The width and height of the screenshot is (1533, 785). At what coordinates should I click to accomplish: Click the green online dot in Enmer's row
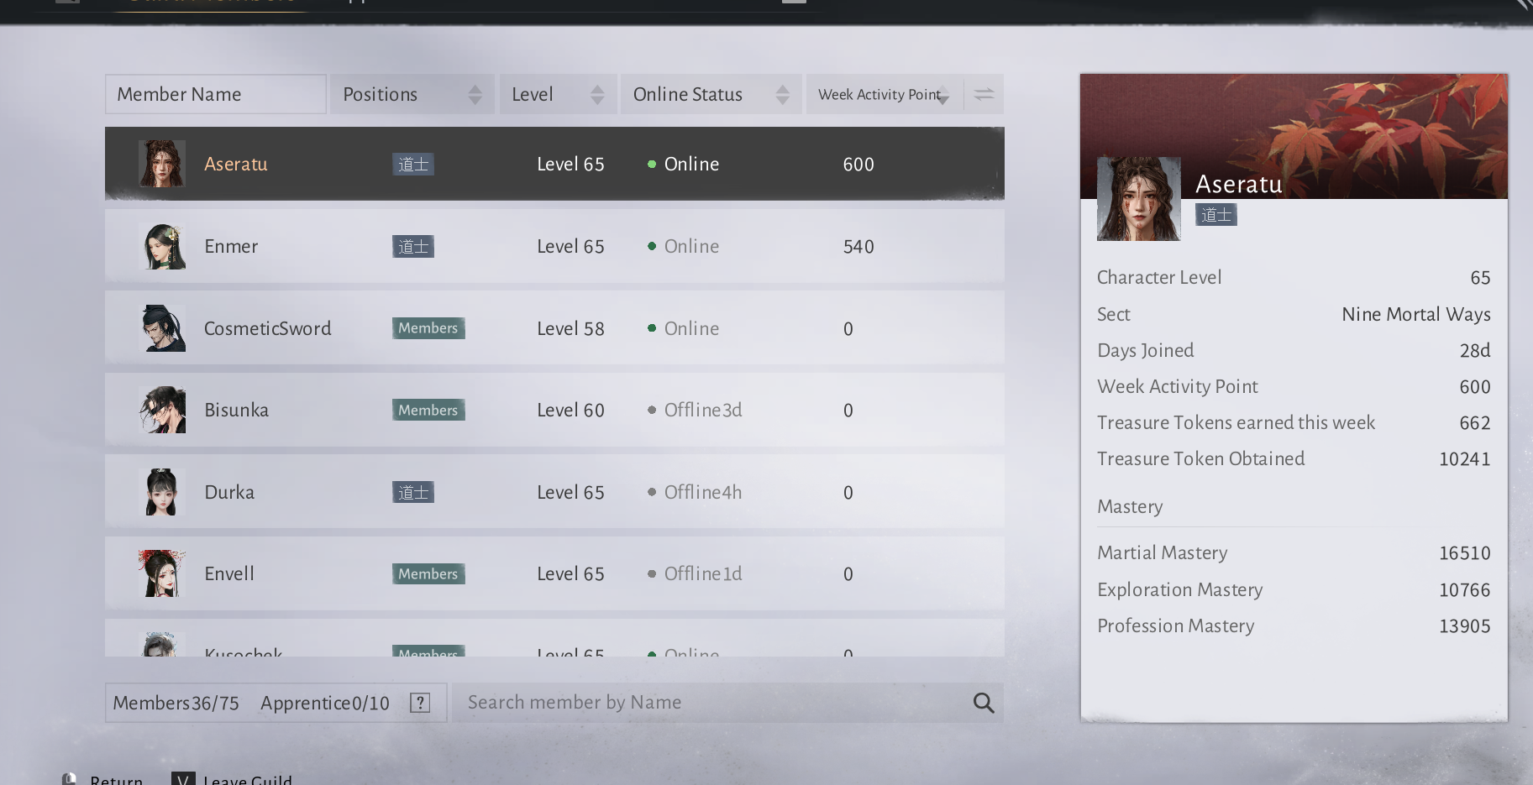point(652,246)
